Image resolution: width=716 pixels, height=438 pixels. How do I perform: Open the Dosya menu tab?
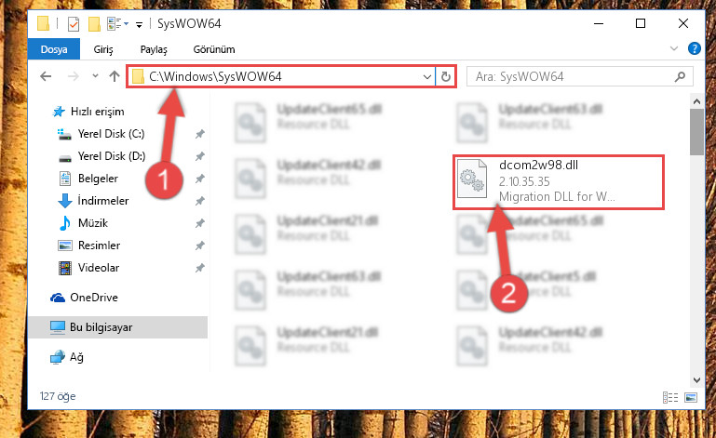point(54,49)
